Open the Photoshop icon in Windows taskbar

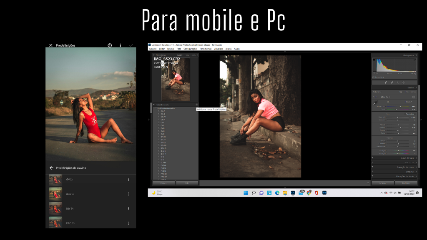click(x=324, y=192)
